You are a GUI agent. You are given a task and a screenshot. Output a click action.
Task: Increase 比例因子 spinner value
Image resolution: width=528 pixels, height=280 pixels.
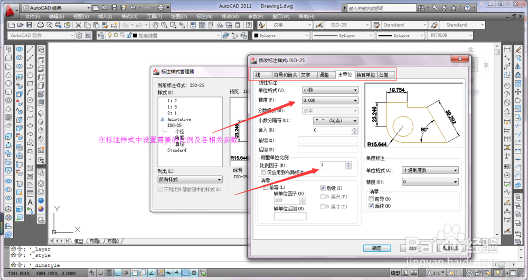click(x=348, y=163)
